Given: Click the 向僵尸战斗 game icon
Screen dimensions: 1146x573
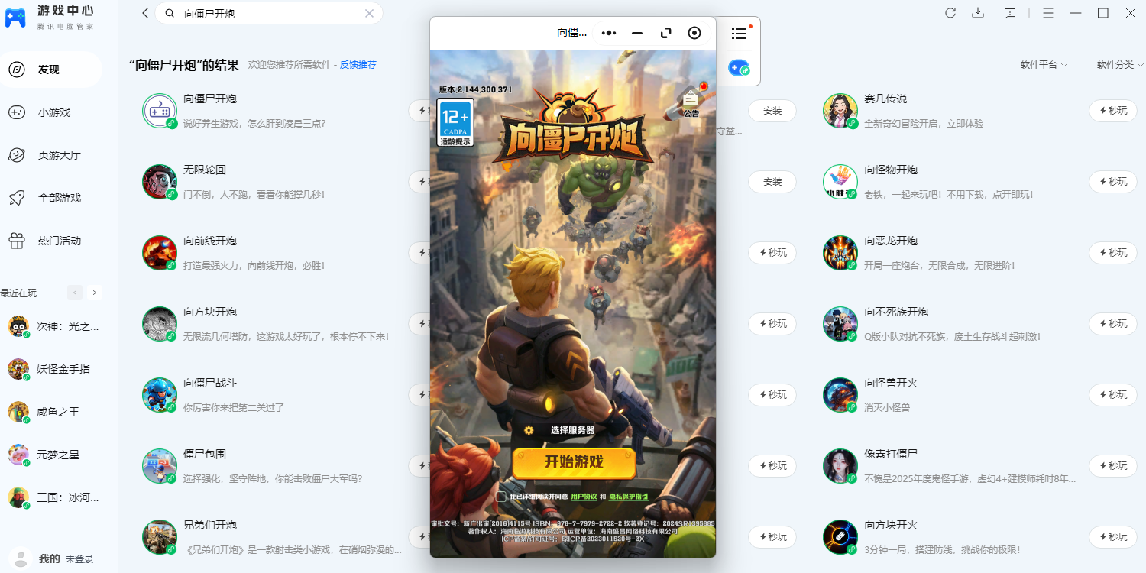Looking at the screenshot, I should click(x=160, y=395).
